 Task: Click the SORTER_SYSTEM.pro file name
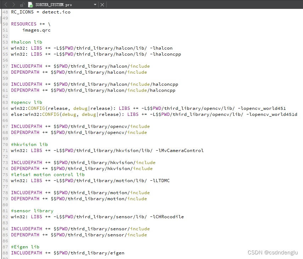(x=54, y=5)
